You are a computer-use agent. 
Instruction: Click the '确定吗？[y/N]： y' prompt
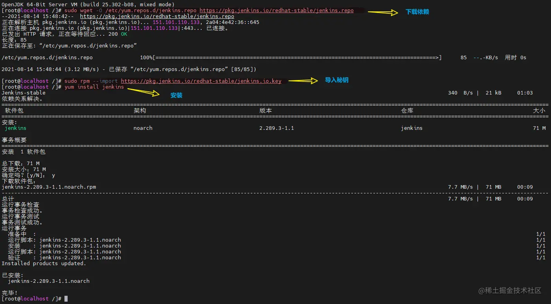point(28,175)
